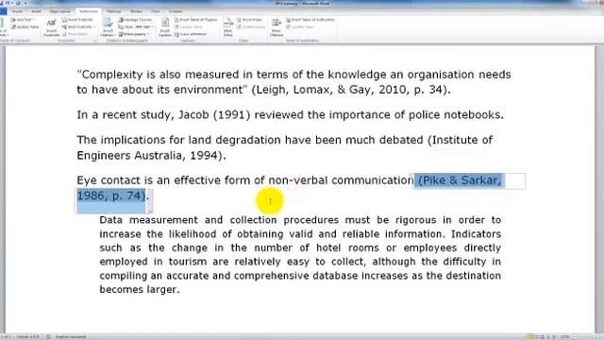Click the Insert Footnote button
604x340 pixels.
click(x=51, y=27)
